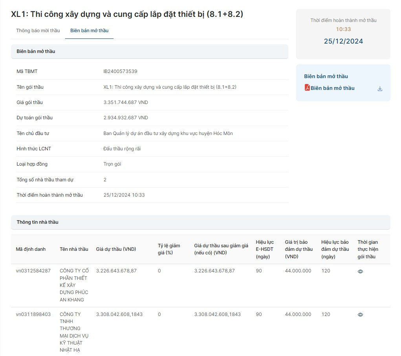This screenshot has height=356, width=401.
Task: Click the Tên nhà thầu column header
Action: [x=74, y=249]
